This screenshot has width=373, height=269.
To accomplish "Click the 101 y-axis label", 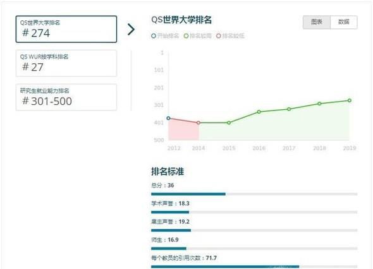I will click(159, 70).
